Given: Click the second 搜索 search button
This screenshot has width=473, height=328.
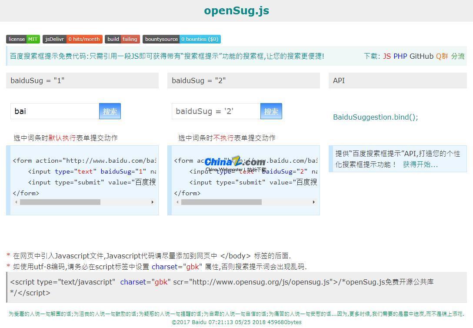Looking at the screenshot, I should pyautogui.click(x=271, y=111).
